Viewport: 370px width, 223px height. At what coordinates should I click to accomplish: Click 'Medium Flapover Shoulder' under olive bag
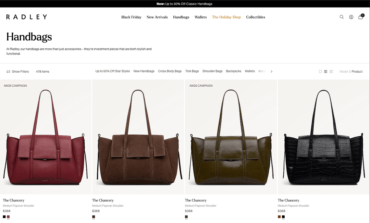(200, 206)
